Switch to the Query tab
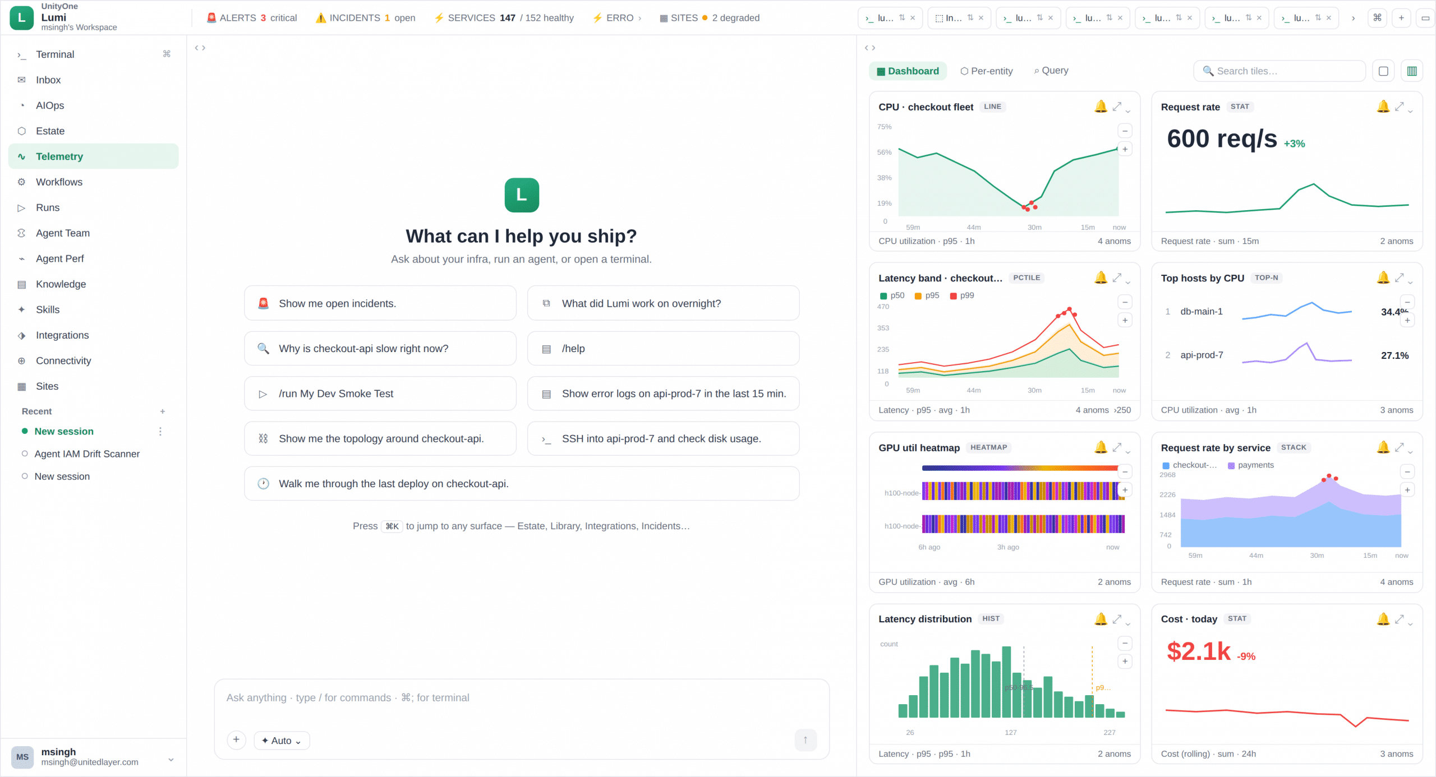The image size is (1436, 777). coord(1051,71)
